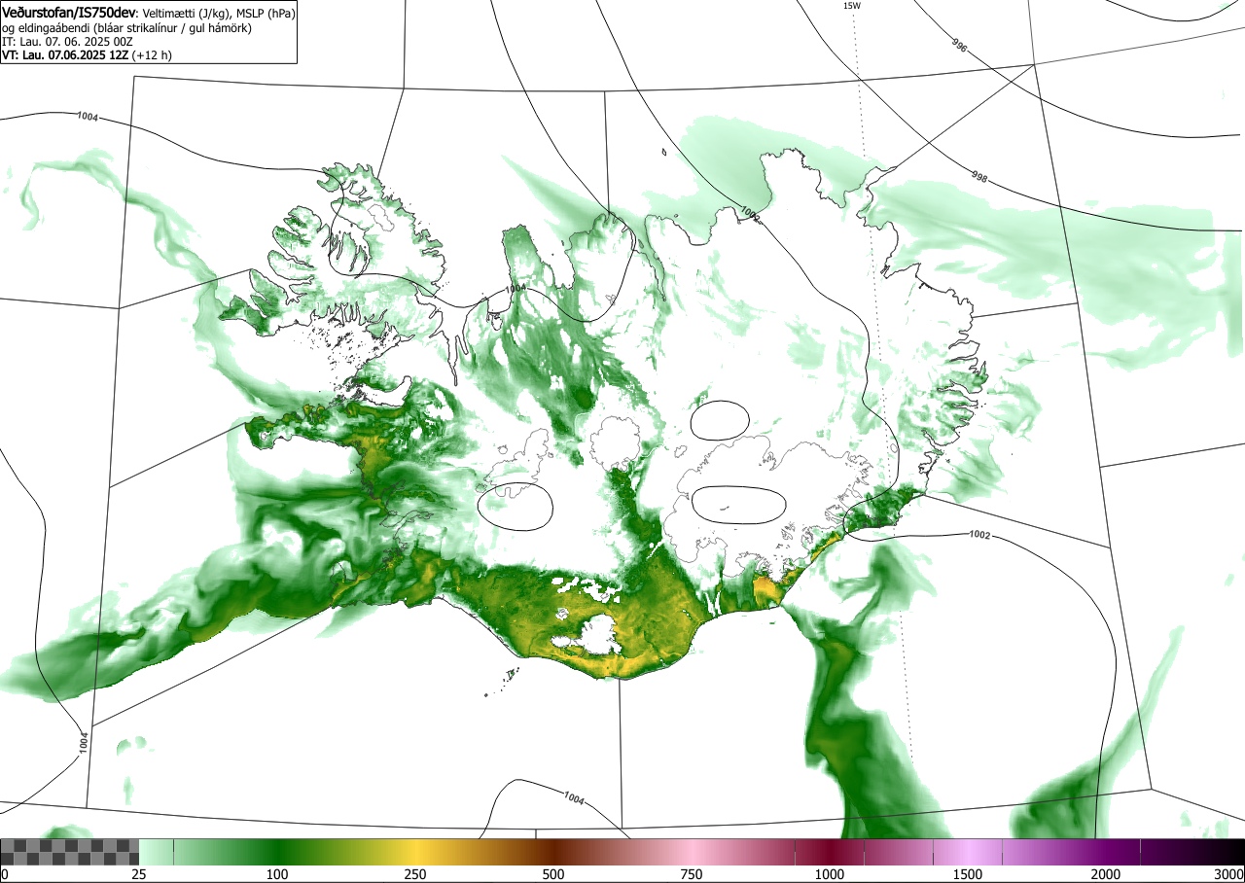Viewport: 1245px width, 883px height.
Task: Click the colorbar value 1500
Action: click(968, 874)
